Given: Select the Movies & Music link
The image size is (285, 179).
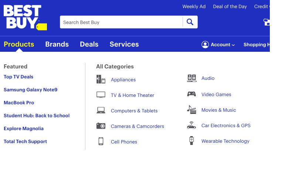Looking at the screenshot, I should click(219, 110).
